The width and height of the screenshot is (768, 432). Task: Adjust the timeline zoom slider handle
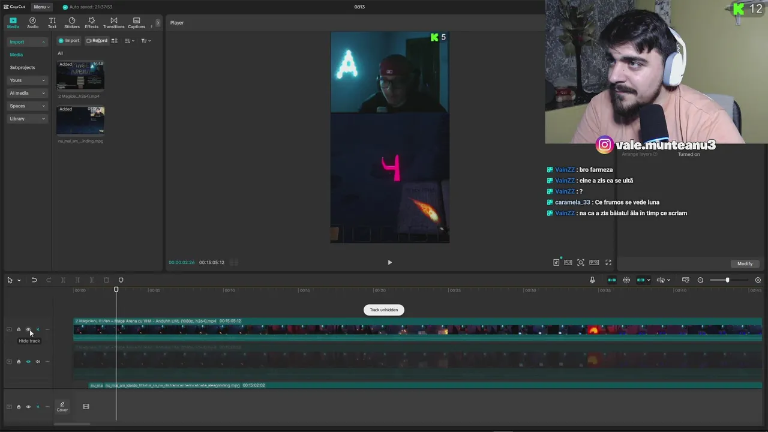point(727,280)
